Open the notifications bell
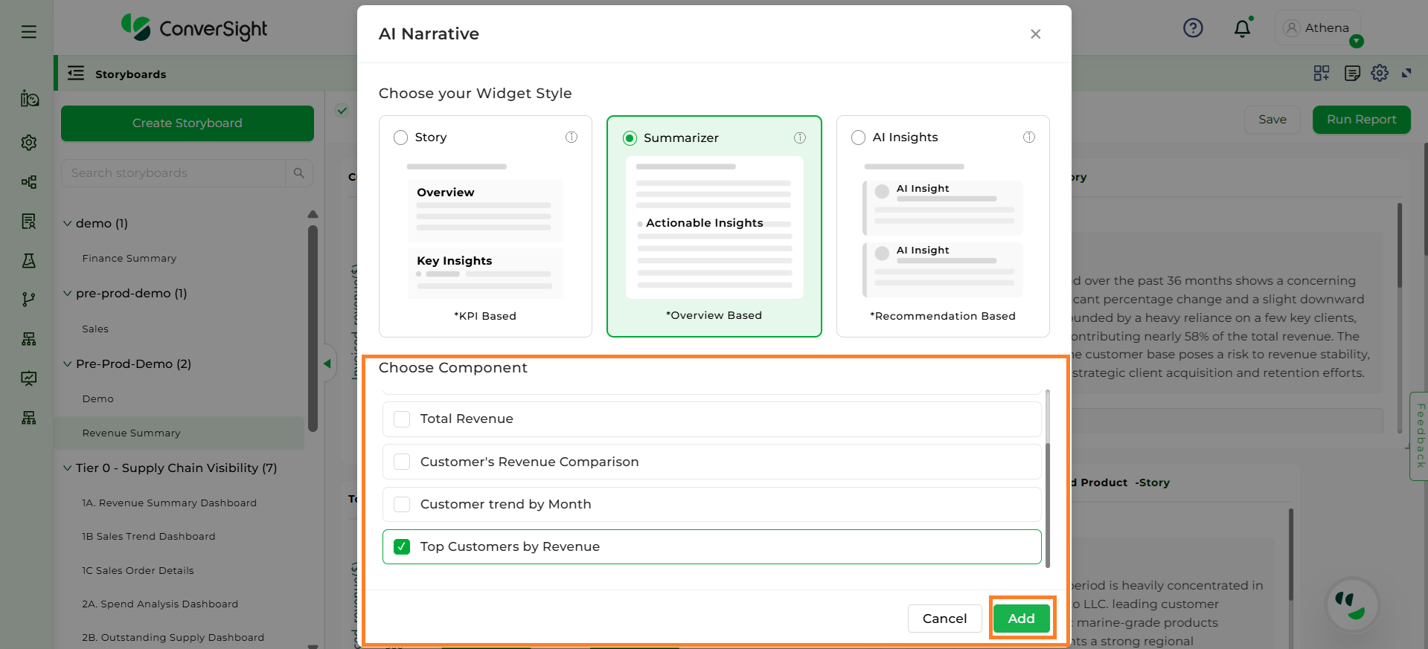The width and height of the screenshot is (1428, 649). pos(1242,29)
